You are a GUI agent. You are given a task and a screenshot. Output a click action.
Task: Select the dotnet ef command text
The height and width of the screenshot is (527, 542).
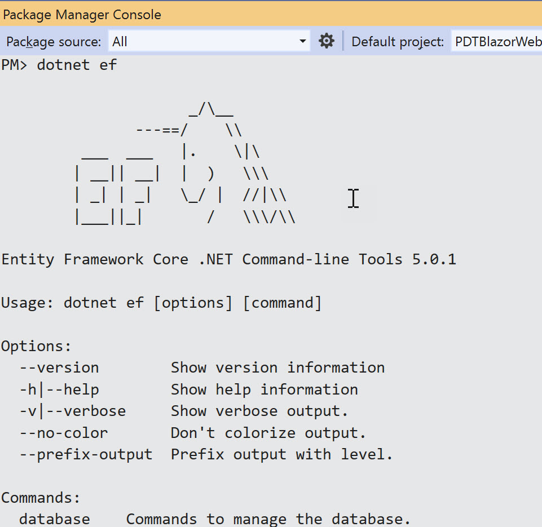point(76,65)
